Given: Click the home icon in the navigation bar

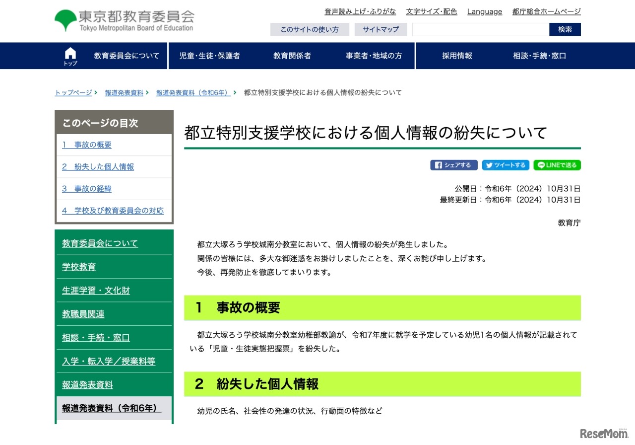Looking at the screenshot, I should [70, 55].
